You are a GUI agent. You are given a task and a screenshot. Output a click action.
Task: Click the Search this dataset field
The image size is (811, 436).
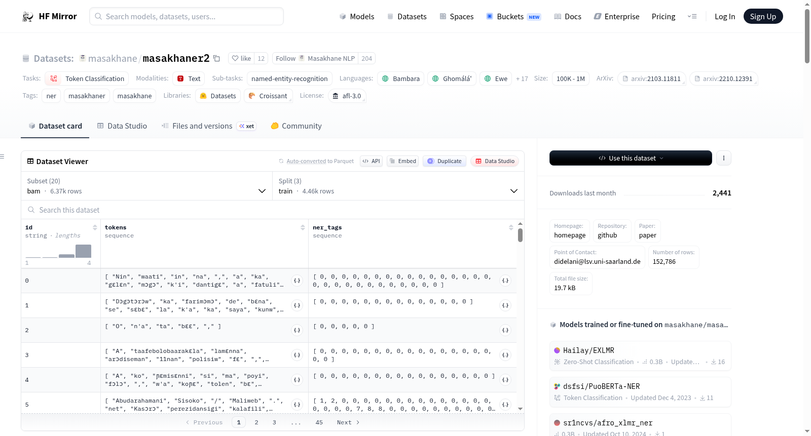(x=273, y=210)
